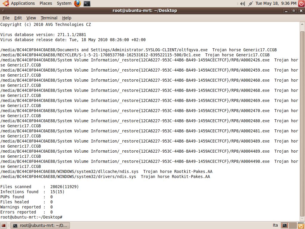This screenshot has width=305, height=229.
Task: Click the A0002426.exe infection line
Action: pos(149,63)
